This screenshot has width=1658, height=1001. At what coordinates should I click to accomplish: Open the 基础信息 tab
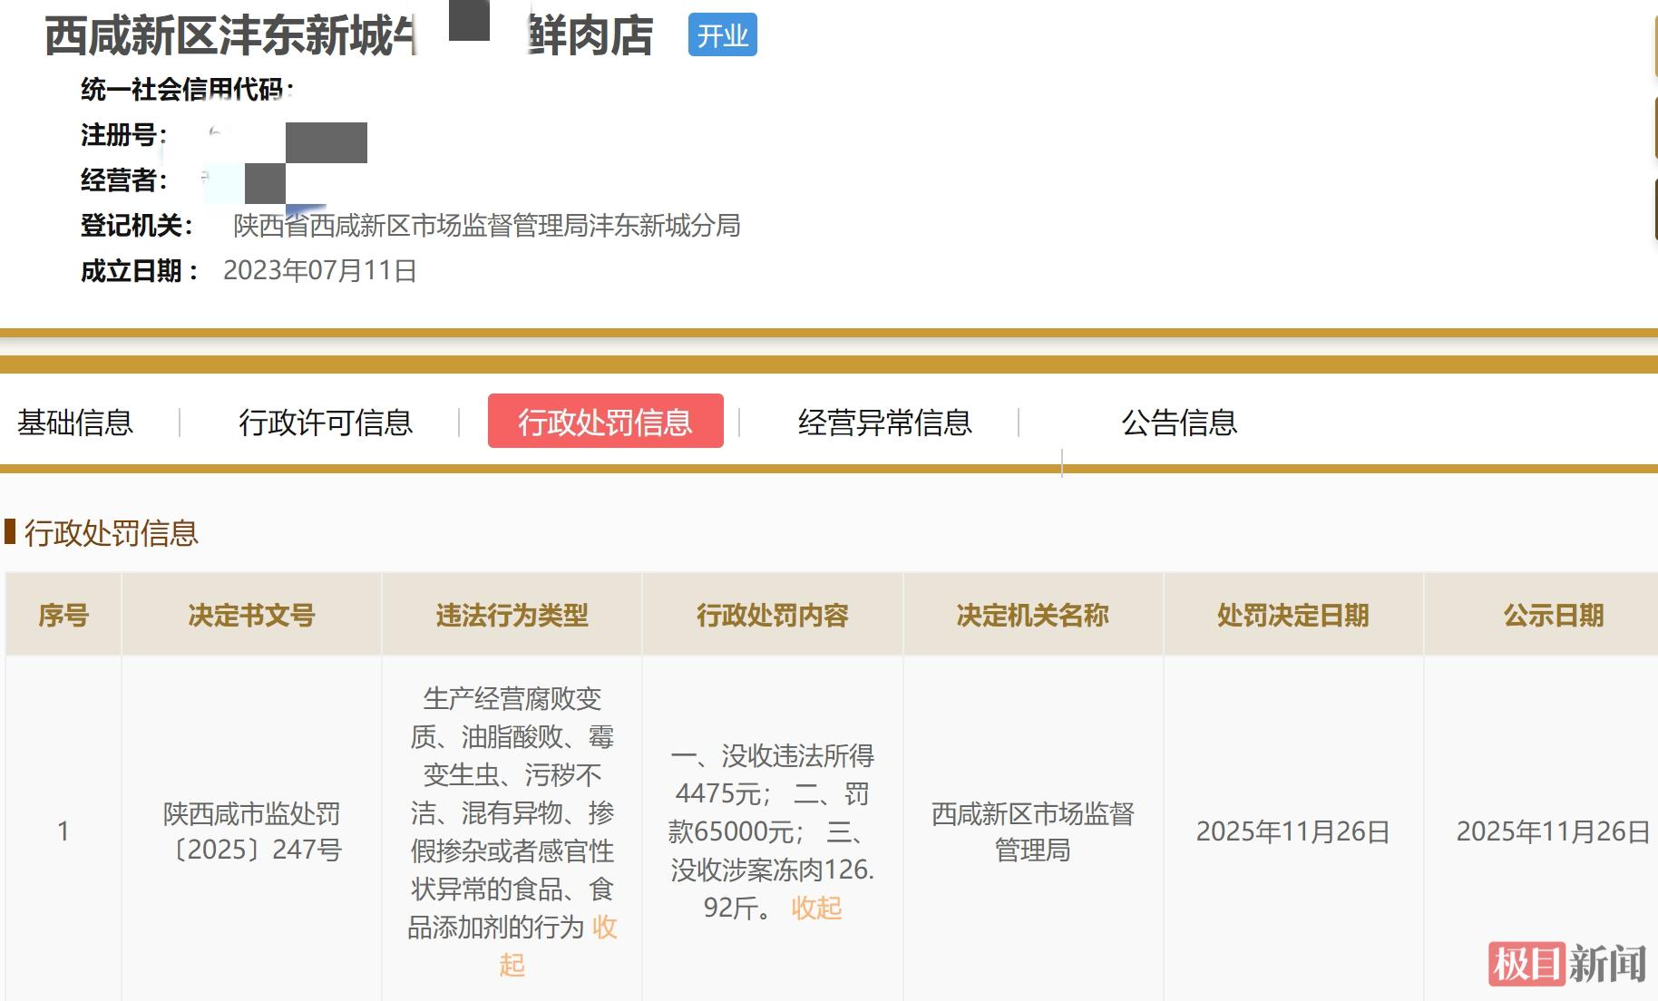coord(75,423)
